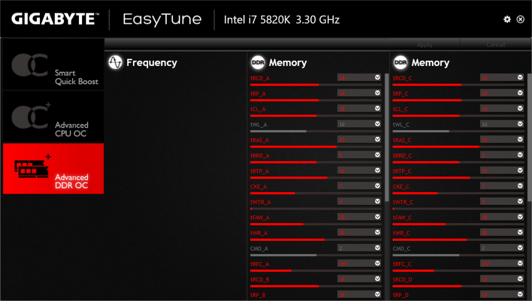Open the tRP_A value dropdown

[377, 93]
